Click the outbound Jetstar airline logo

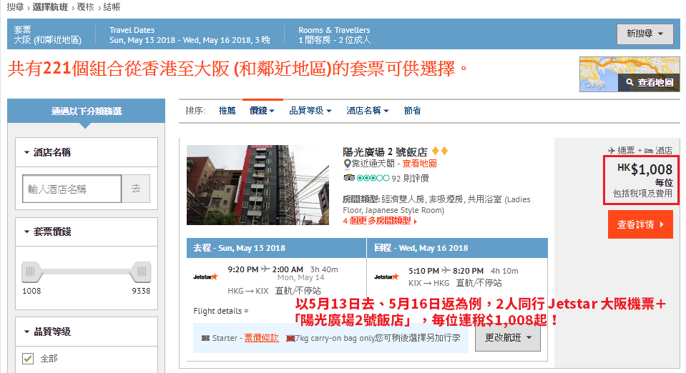pyautogui.click(x=205, y=277)
